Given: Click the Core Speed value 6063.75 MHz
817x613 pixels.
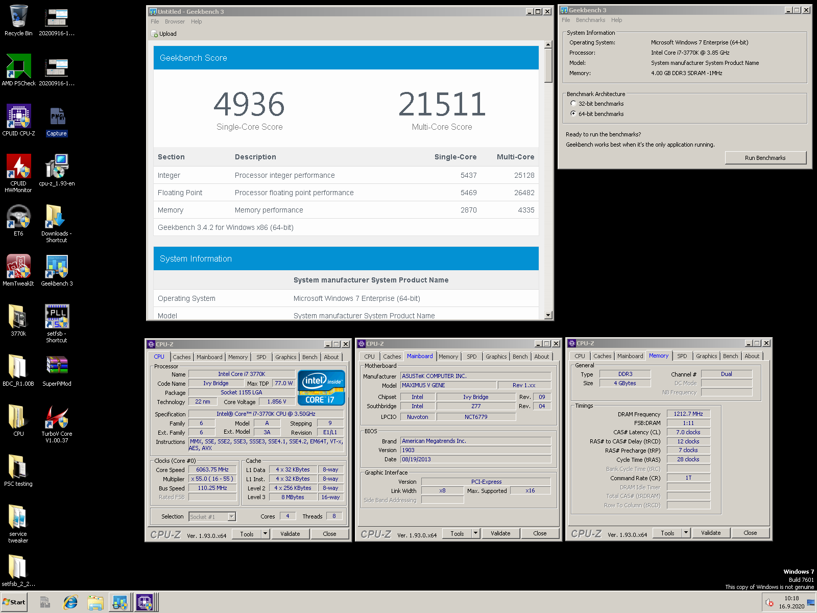Looking at the screenshot, I should pyautogui.click(x=212, y=470).
